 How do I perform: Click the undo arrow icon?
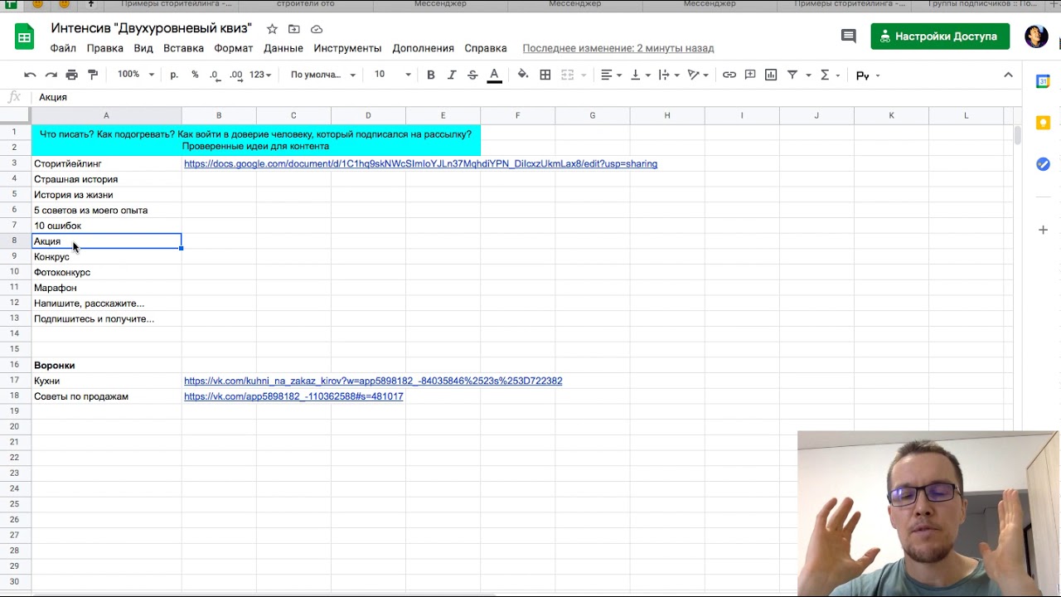click(30, 75)
